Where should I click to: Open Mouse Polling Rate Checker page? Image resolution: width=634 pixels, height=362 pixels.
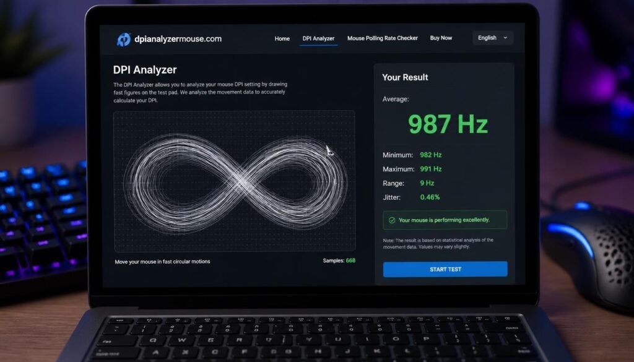coord(383,38)
